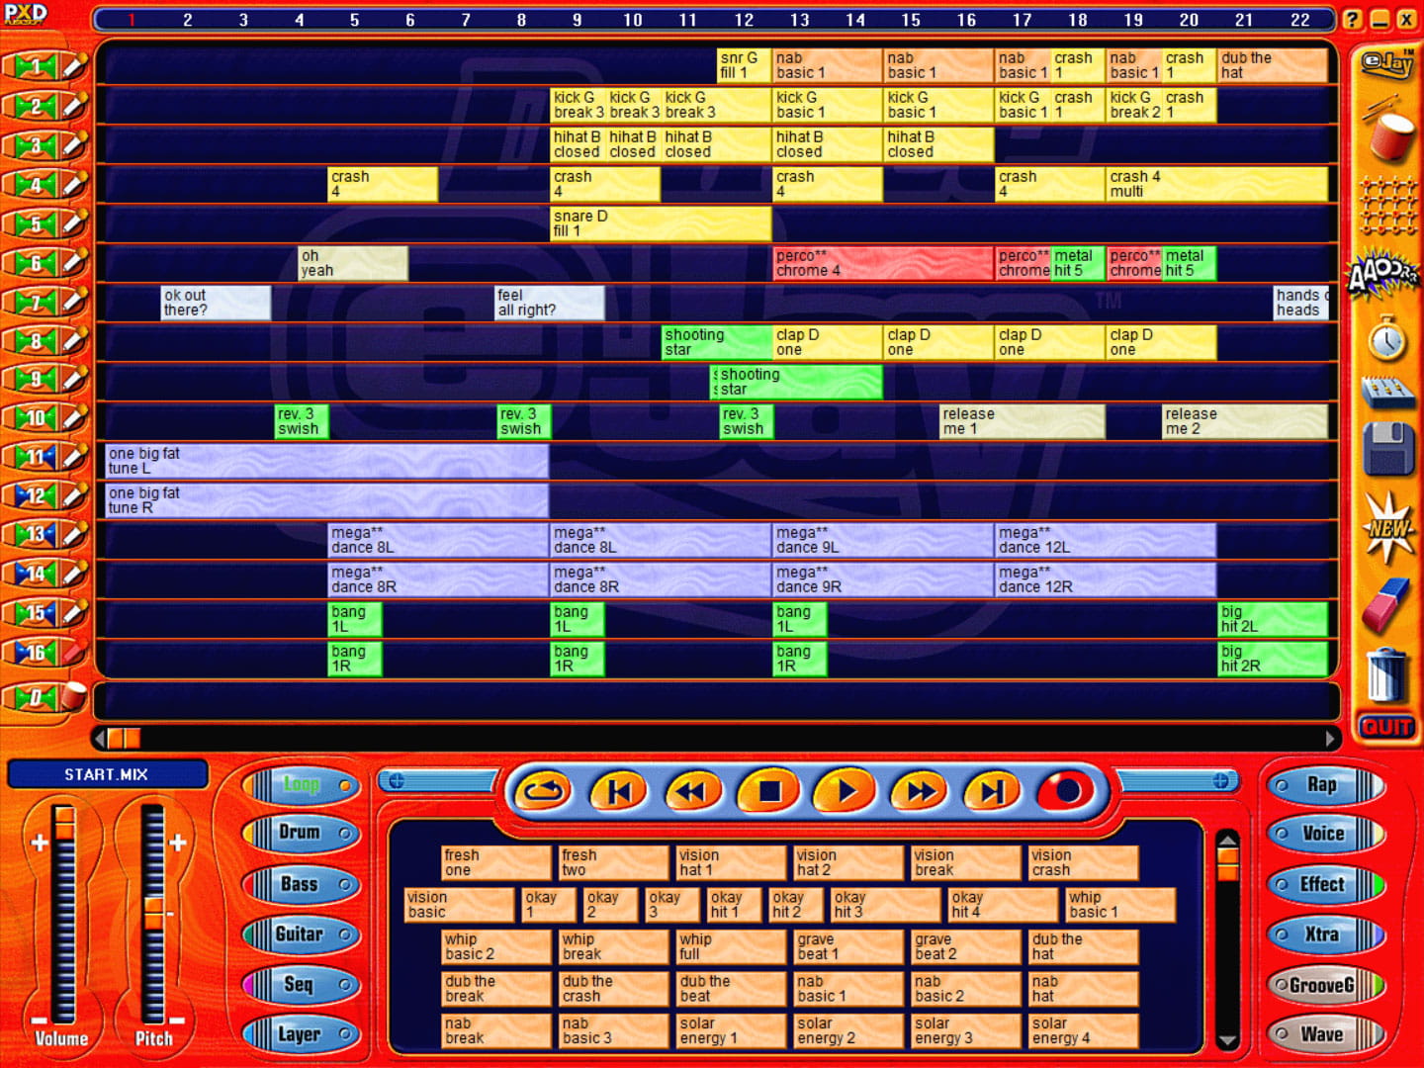Click the trash can icon

coord(1386,676)
